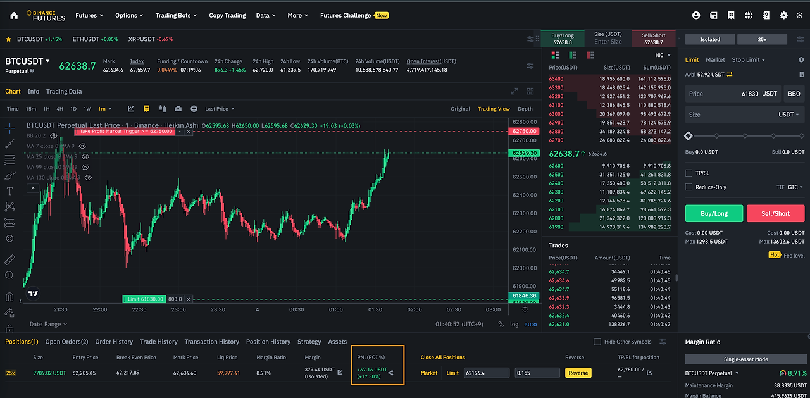
Task: Check Hide Other Symbols
Action: [x=597, y=342]
